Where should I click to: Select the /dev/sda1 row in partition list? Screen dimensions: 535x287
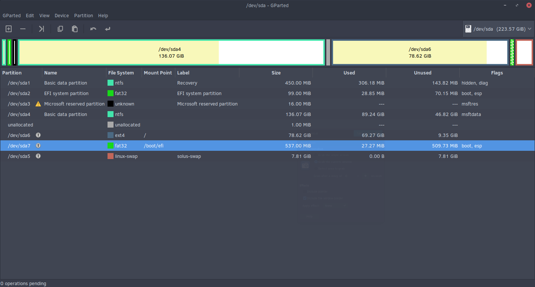(267, 83)
